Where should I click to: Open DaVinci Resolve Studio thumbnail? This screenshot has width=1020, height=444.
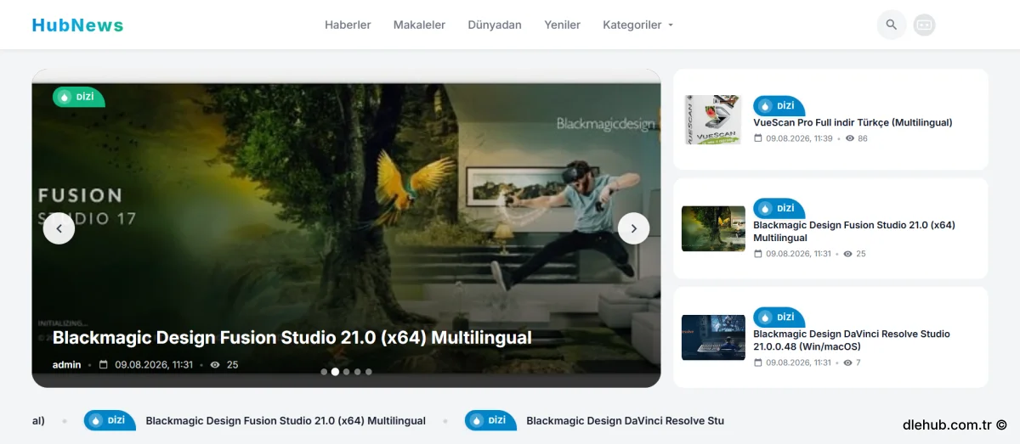tap(713, 337)
